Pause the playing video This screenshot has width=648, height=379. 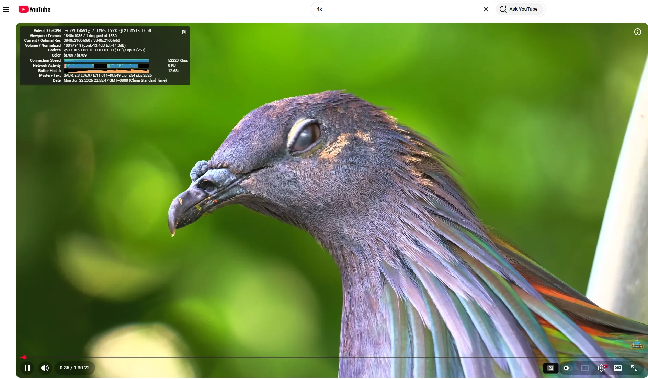click(x=27, y=368)
